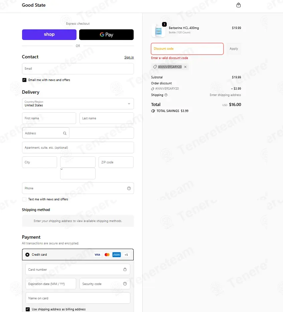Open the Country/Region dropdown
The width and height of the screenshot is (283, 312).
78,104
